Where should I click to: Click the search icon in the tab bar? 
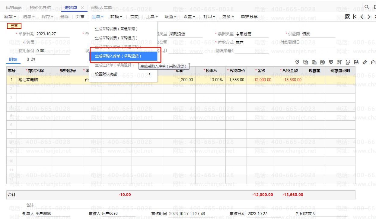[x=367, y=7]
